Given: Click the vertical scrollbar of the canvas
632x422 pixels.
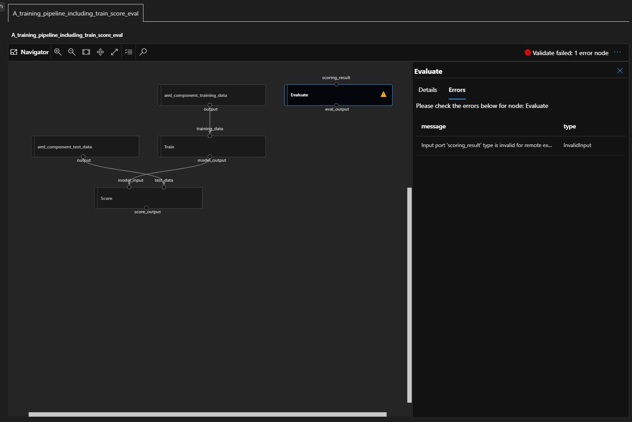Looking at the screenshot, I should click(x=409, y=295).
